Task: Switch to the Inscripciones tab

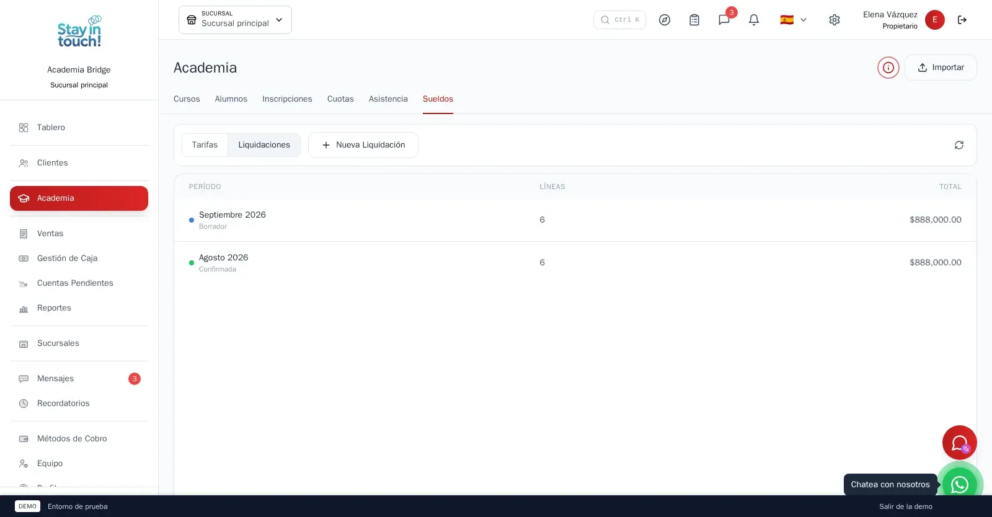Action: [287, 99]
